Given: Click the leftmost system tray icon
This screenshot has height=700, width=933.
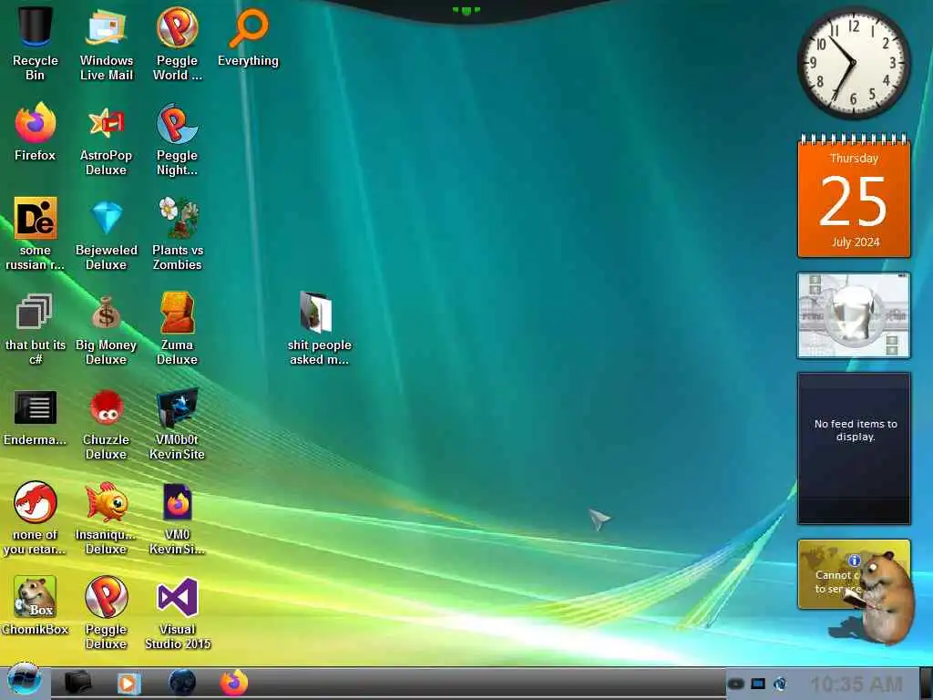Looking at the screenshot, I should click(736, 684).
